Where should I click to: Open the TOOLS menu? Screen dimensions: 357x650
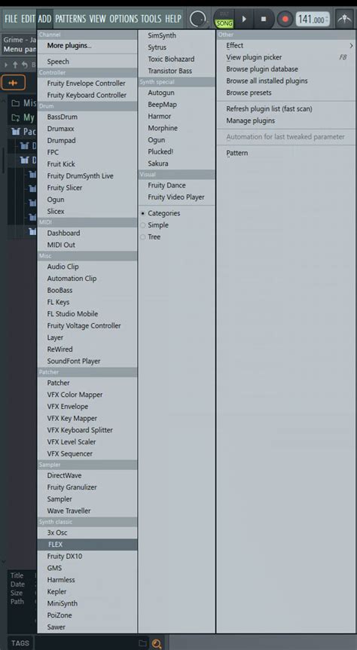tap(151, 19)
